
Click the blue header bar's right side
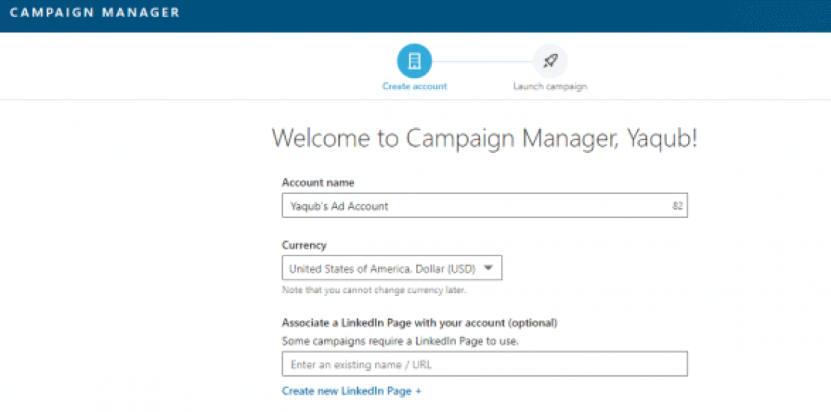pos(711,15)
